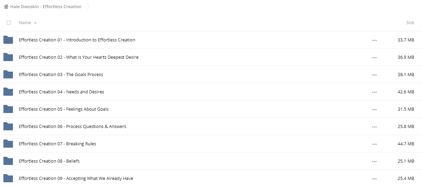This screenshot has width=422, height=186.
Task: Click folder icon of Effortless Creation 03
Action: (8, 75)
